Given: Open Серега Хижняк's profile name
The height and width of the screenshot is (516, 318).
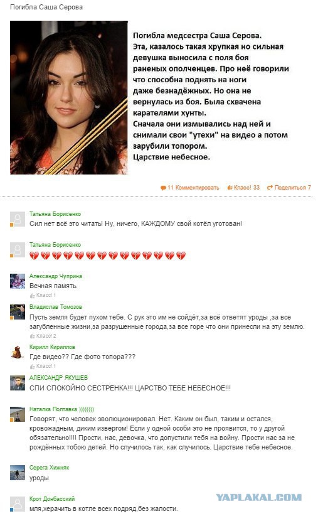Looking at the screenshot, I should pyautogui.click(x=49, y=468).
